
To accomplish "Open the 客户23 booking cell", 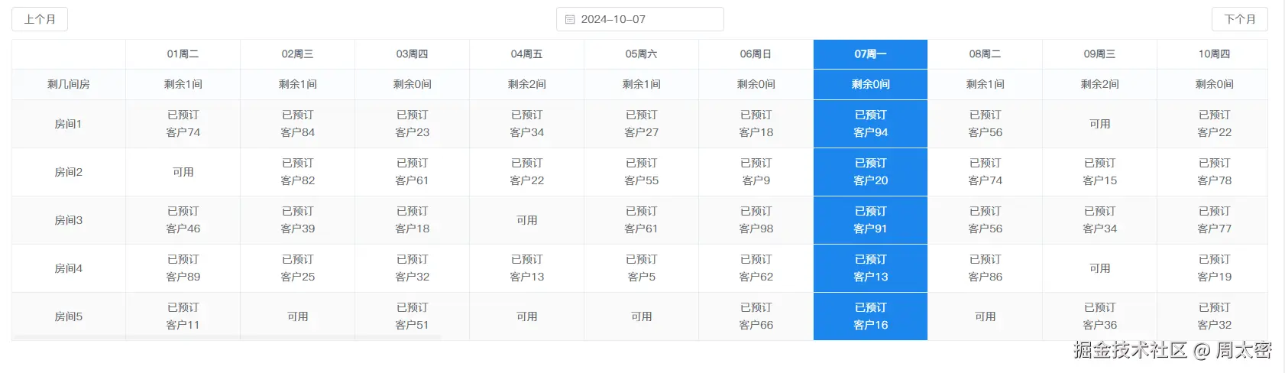I will pos(413,124).
